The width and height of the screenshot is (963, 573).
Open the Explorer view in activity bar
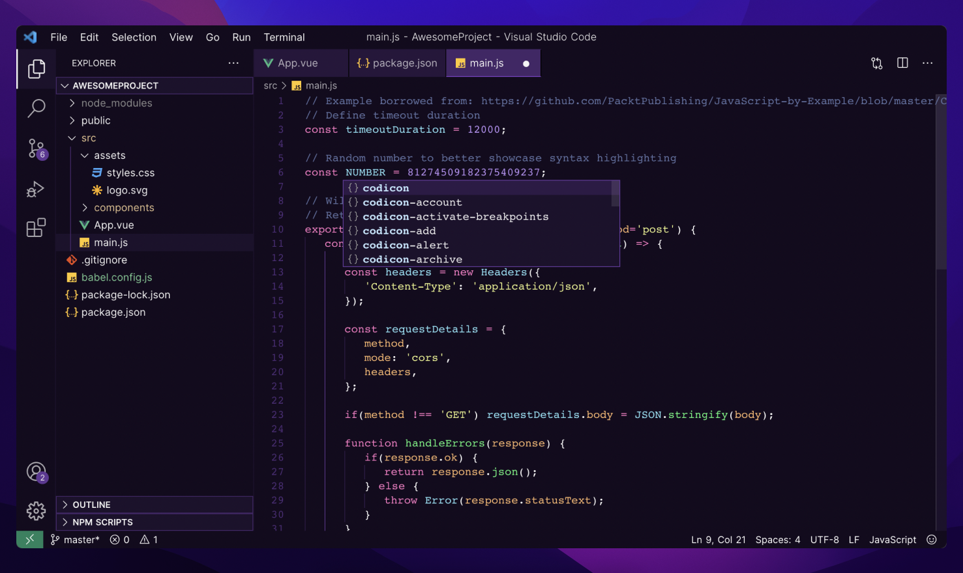37,68
